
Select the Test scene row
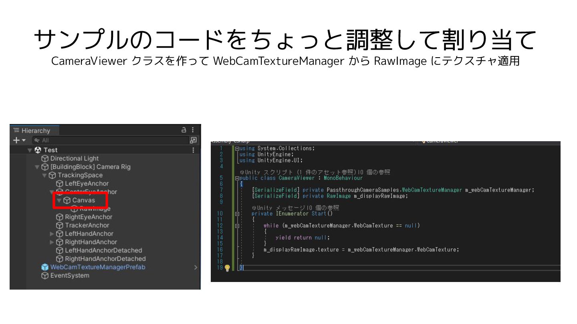tap(105, 150)
